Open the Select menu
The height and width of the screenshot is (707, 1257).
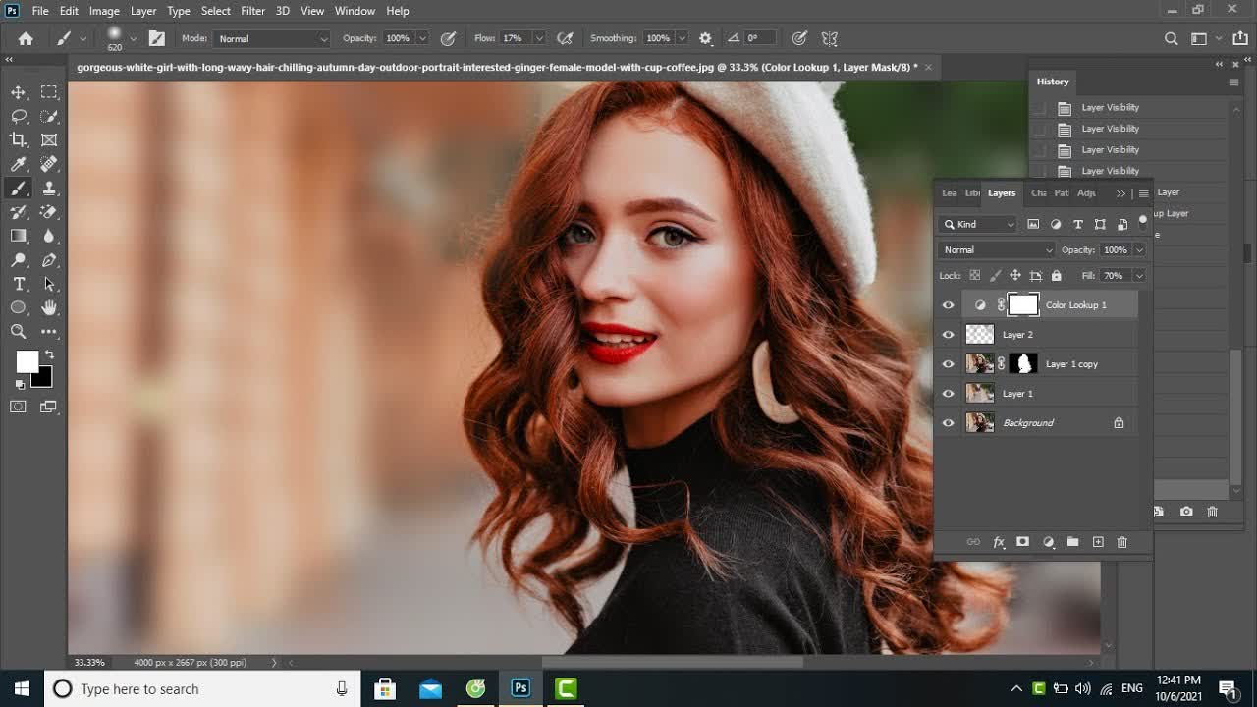216,11
